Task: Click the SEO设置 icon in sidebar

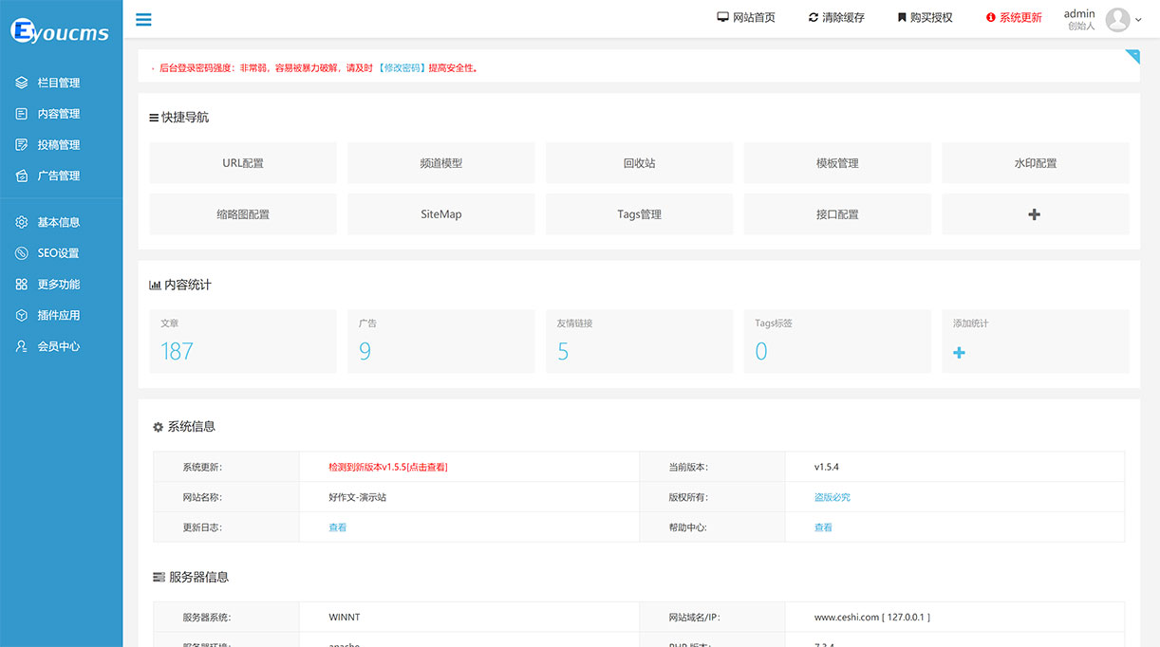Action: coord(22,253)
